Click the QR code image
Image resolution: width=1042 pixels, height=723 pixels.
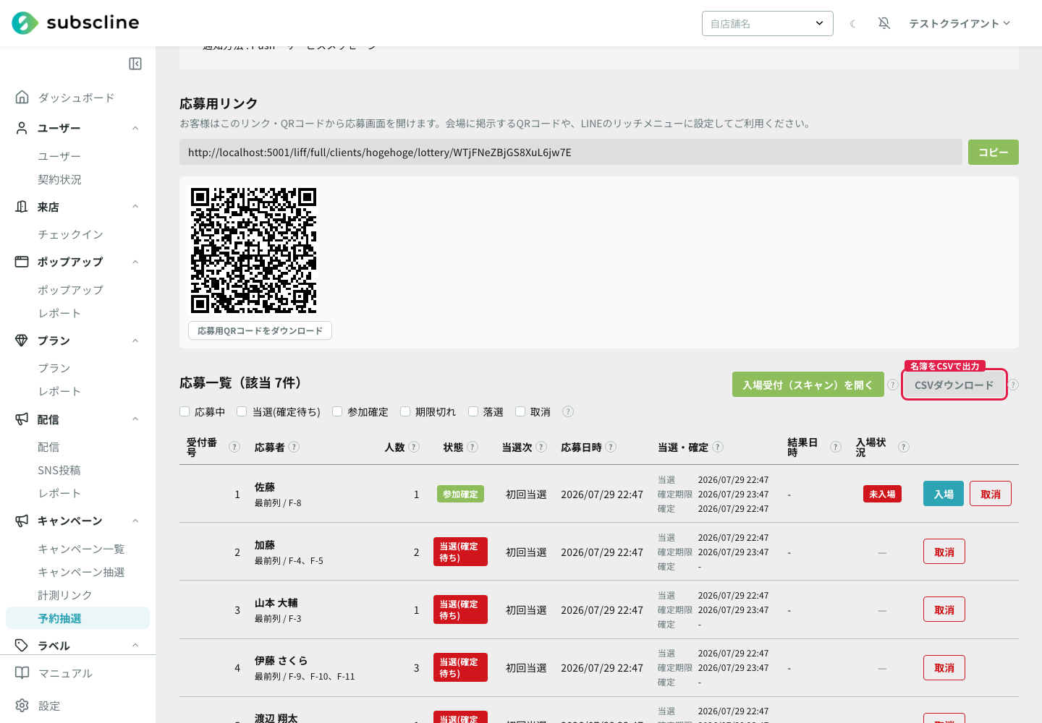tap(253, 250)
